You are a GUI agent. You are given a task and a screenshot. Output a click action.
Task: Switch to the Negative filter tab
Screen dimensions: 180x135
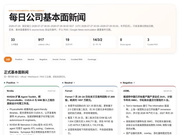click(x=43, y=59)
